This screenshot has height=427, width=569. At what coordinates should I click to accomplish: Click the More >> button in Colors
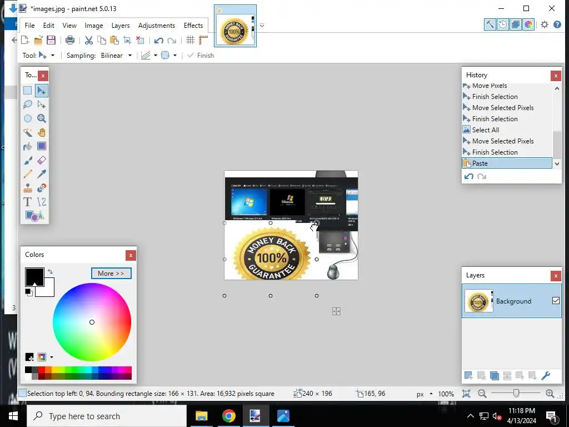click(111, 274)
